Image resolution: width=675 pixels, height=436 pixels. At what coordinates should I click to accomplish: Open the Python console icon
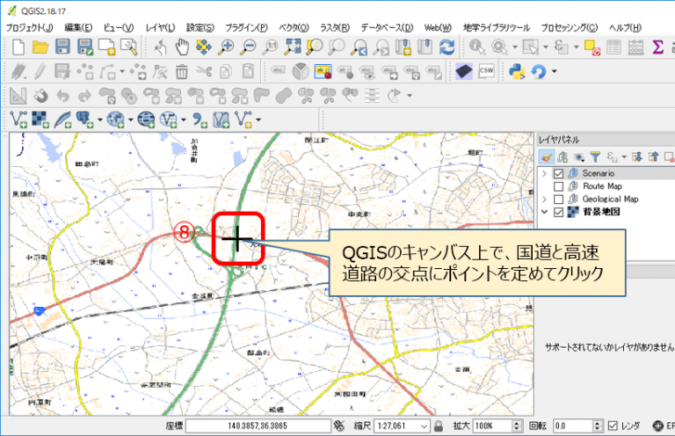[x=517, y=71]
